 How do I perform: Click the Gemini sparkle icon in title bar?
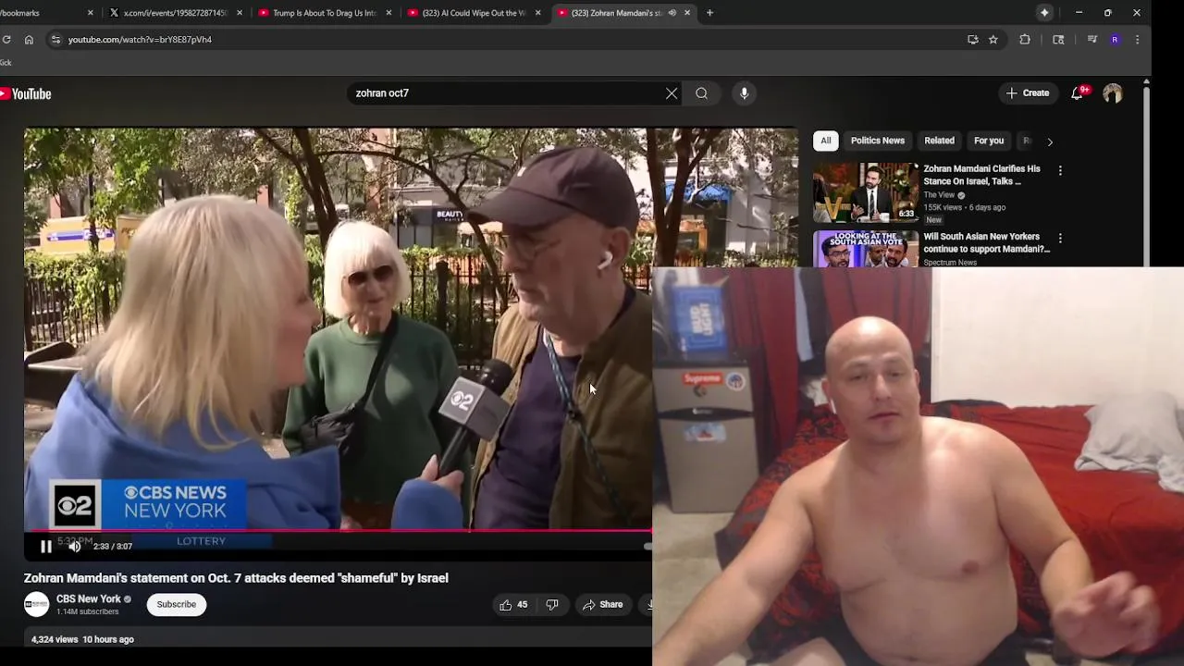[1044, 13]
